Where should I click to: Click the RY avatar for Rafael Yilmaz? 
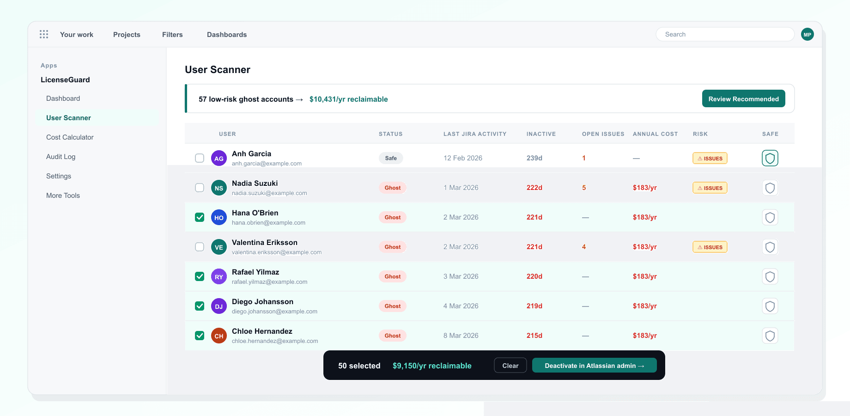(x=219, y=276)
